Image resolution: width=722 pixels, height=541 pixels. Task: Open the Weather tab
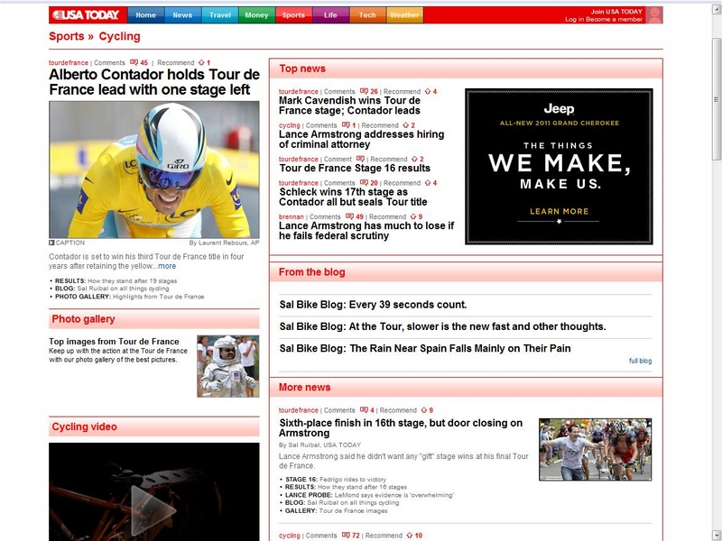(x=404, y=15)
